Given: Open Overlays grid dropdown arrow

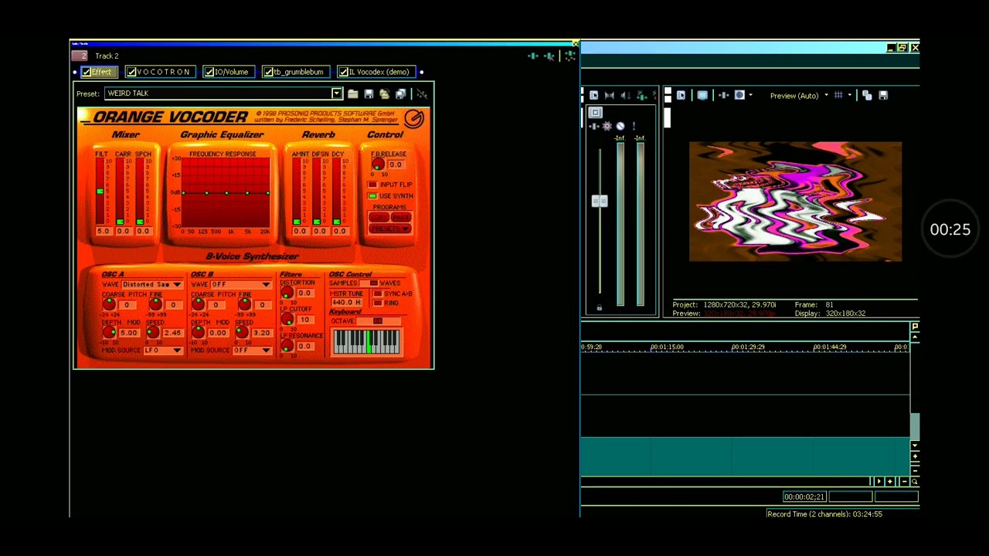Looking at the screenshot, I should point(849,96).
